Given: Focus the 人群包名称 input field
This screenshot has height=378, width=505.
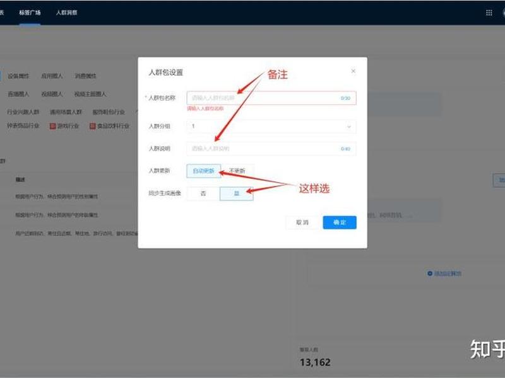Looking at the screenshot, I should pos(271,98).
